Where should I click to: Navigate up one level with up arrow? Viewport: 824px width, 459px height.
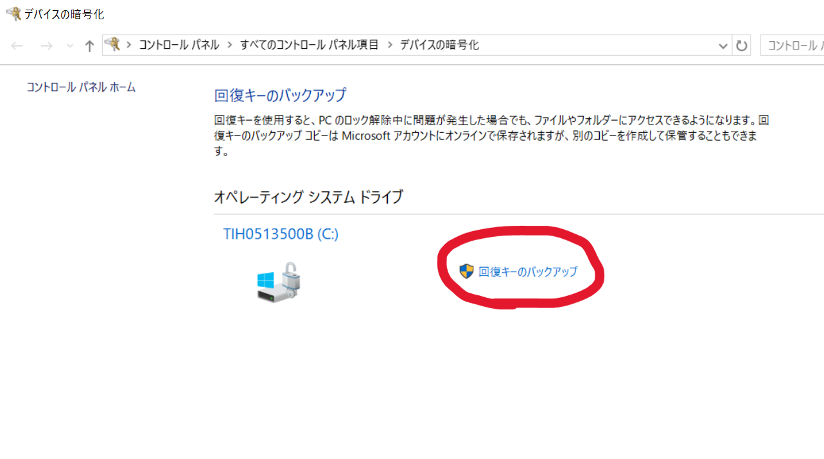90,46
